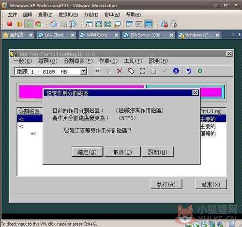The image size is (242, 227).
Task: Click the VMware appliance view icon
Action: [x=139, y=24]
